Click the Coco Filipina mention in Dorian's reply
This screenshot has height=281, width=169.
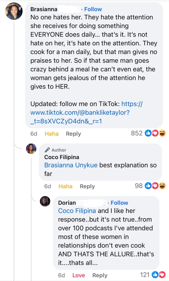77,211
